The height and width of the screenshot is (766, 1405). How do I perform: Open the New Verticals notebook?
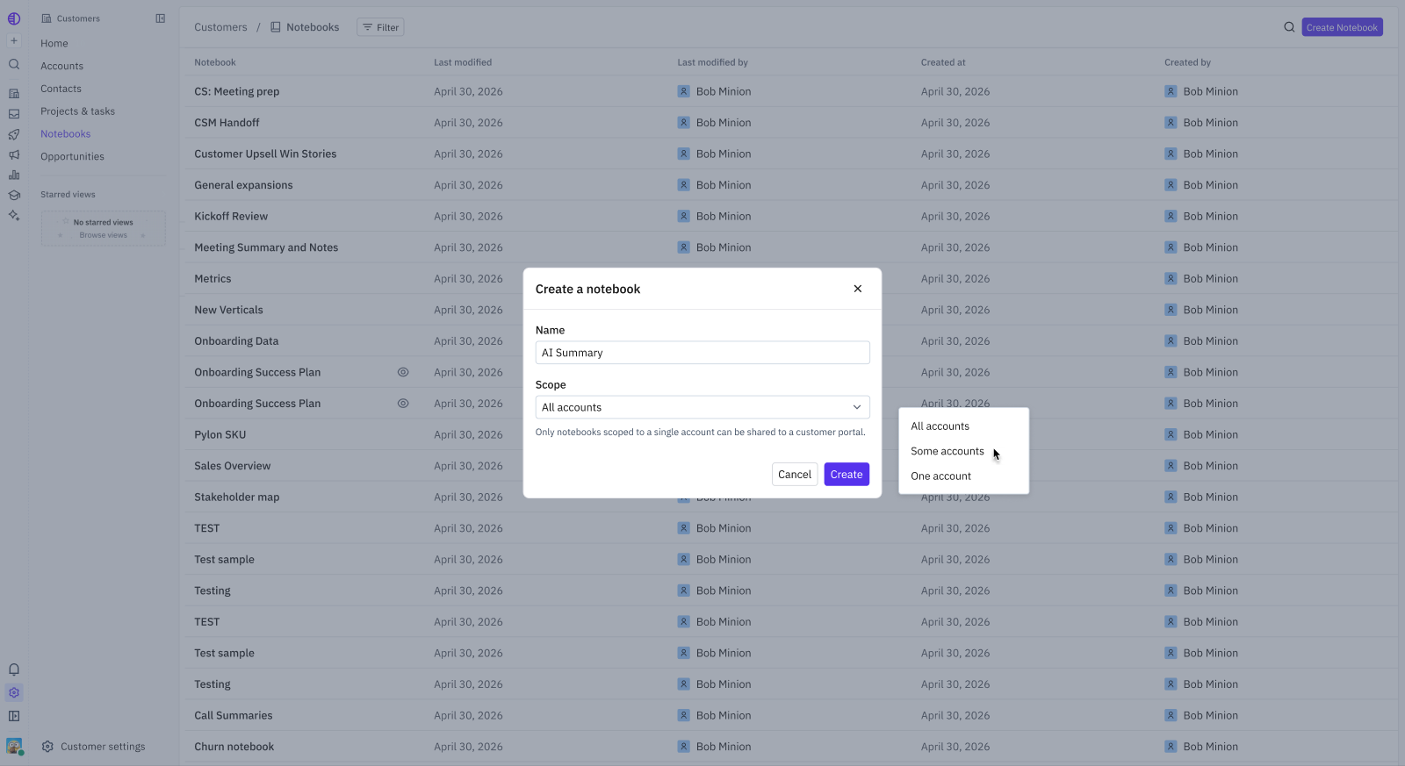click(x=228, y=310)
